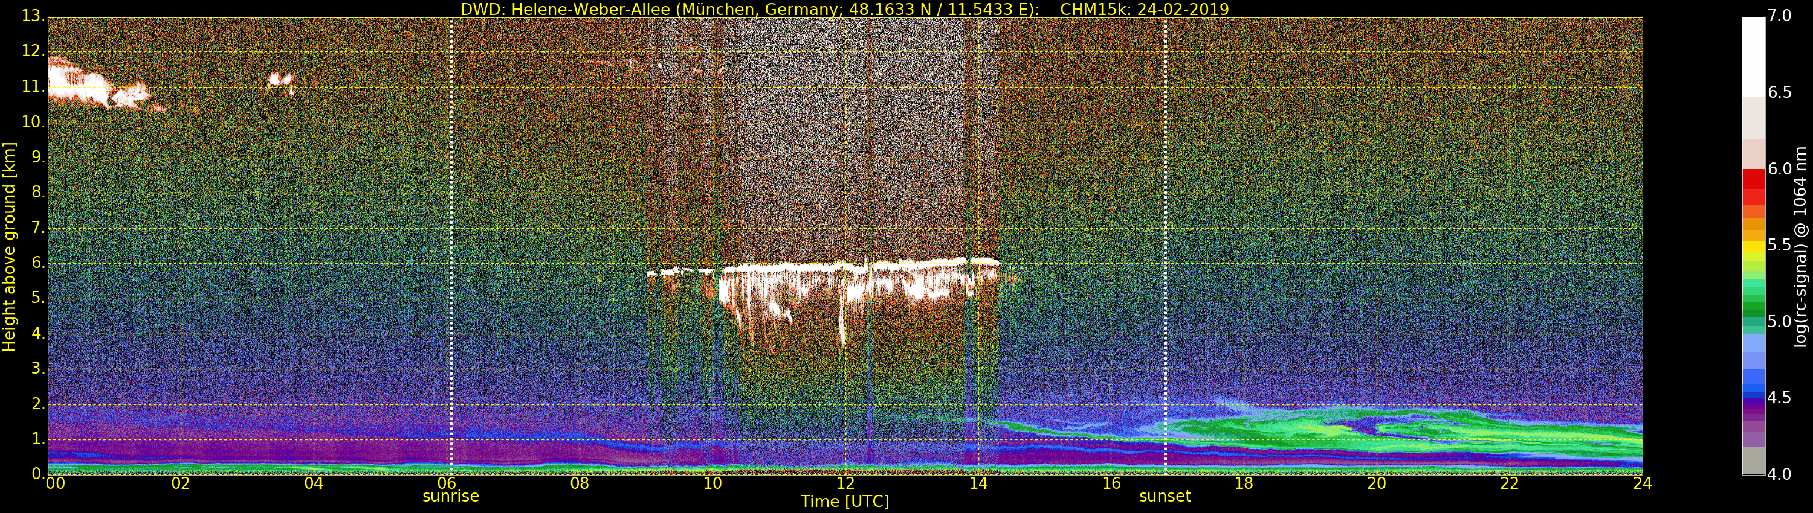This screenshot has width=1813, height=513.
Task: Click the '16' time axis tick label
Action: (x=1111, y=483)
